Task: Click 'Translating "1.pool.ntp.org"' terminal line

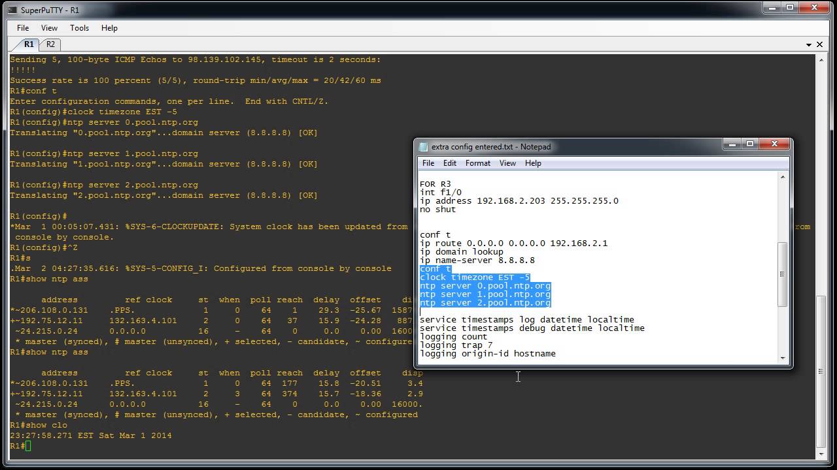Action: [x=163, y=164]
